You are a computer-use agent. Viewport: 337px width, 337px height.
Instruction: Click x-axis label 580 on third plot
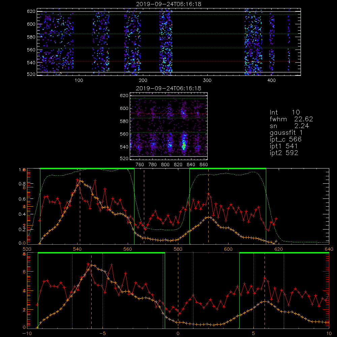point(178,249)
